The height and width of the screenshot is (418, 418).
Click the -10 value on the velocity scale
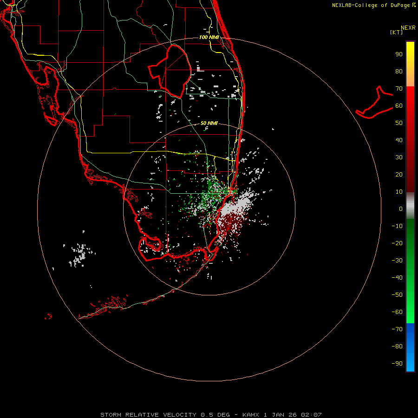[x=397, y=226]
